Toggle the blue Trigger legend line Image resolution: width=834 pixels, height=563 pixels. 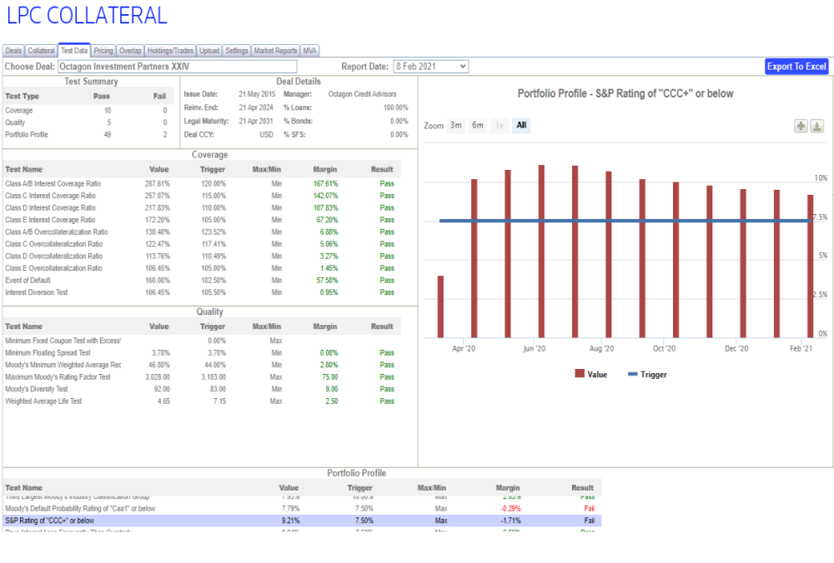click(x=632, y=375)
